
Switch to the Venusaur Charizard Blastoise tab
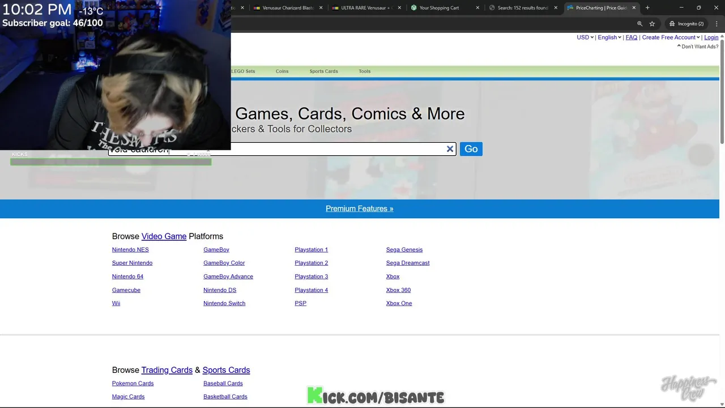click(287, 8)
